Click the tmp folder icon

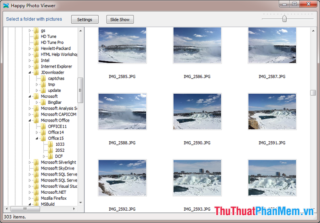[43, 84]
